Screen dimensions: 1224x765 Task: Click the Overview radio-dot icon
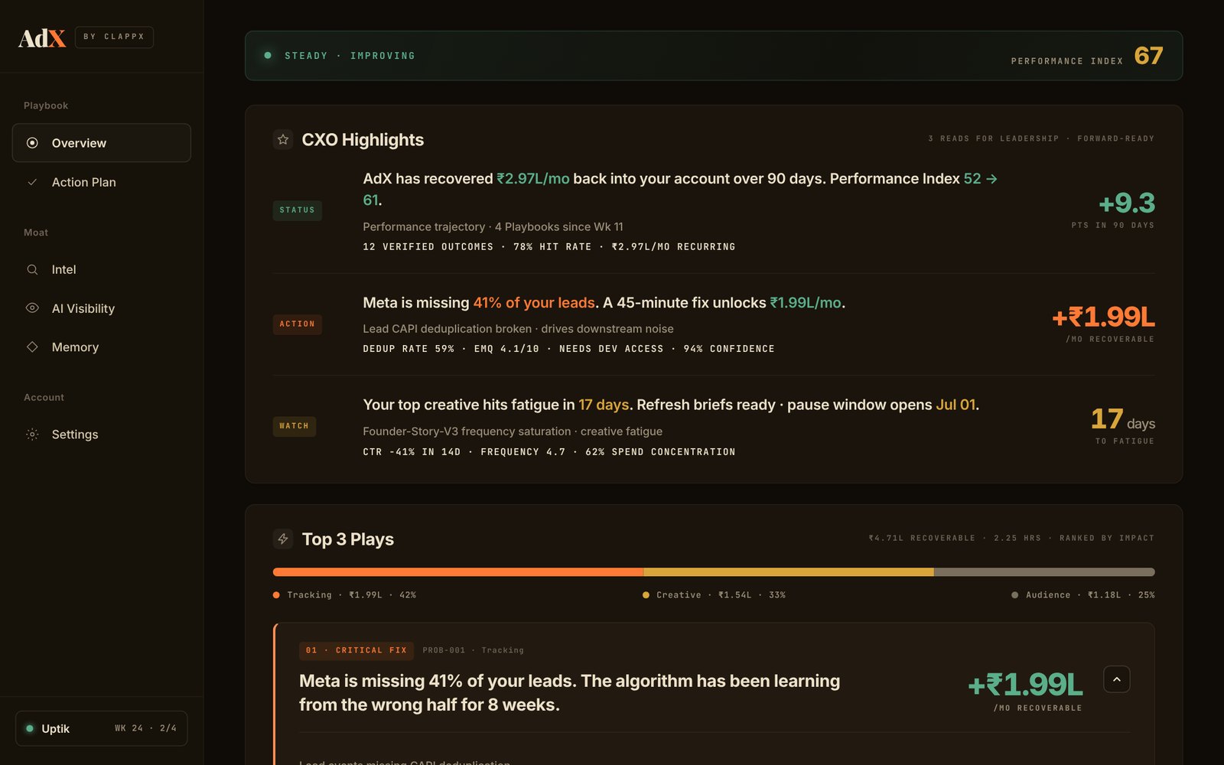point(32,143)
